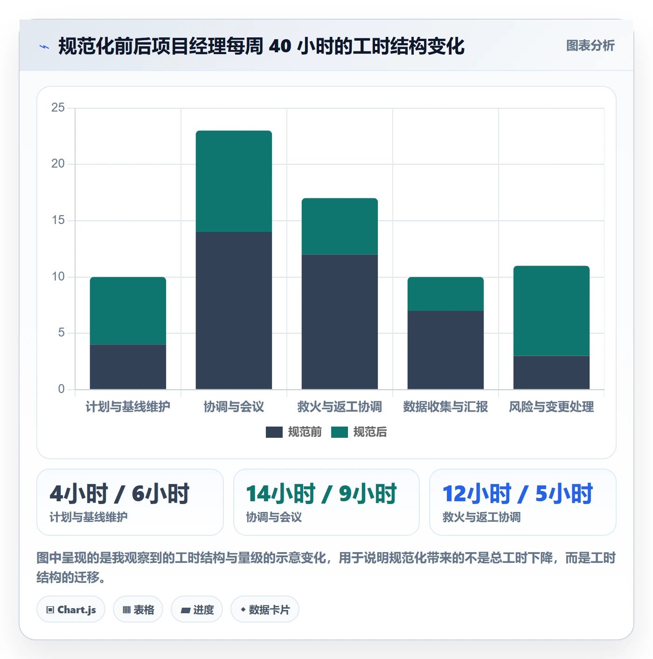This screenshot has width=653, height=659.
Task: Click the teal bar segment for 数据收集与汇报
Action: 445,294
